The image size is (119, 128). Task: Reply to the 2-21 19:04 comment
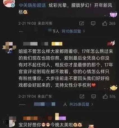click(x=93, y=96)
